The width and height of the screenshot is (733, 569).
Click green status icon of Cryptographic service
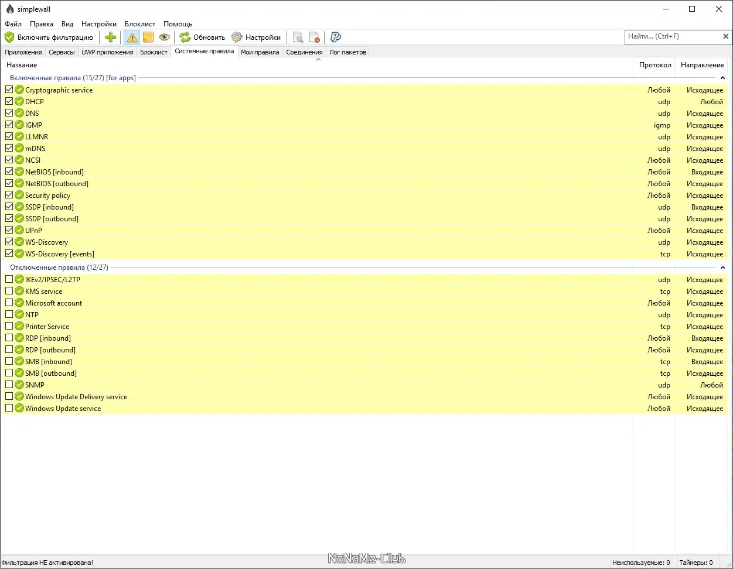click(19, 90)
